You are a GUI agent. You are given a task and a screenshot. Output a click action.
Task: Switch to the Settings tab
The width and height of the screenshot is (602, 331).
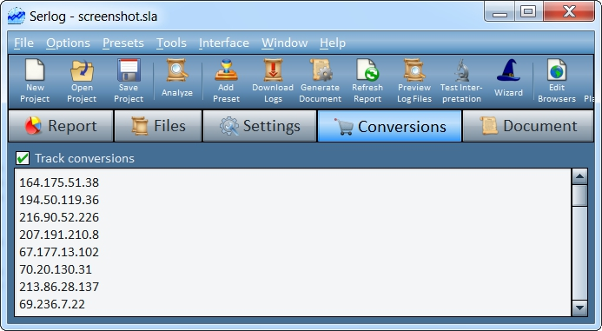260,126
